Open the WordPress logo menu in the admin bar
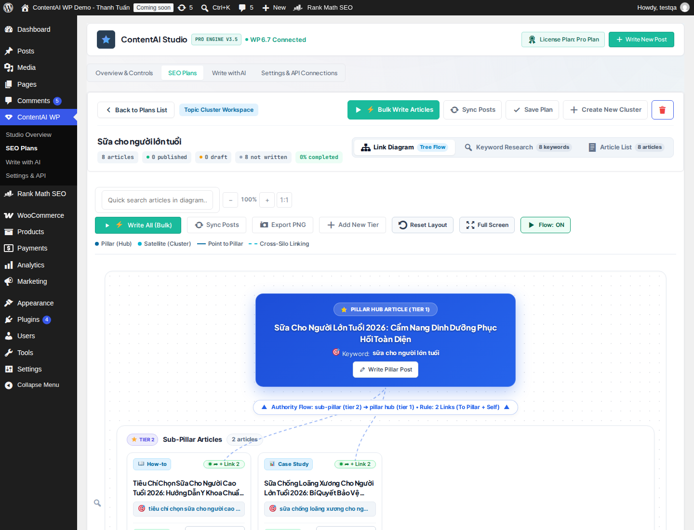 [8, 8]
